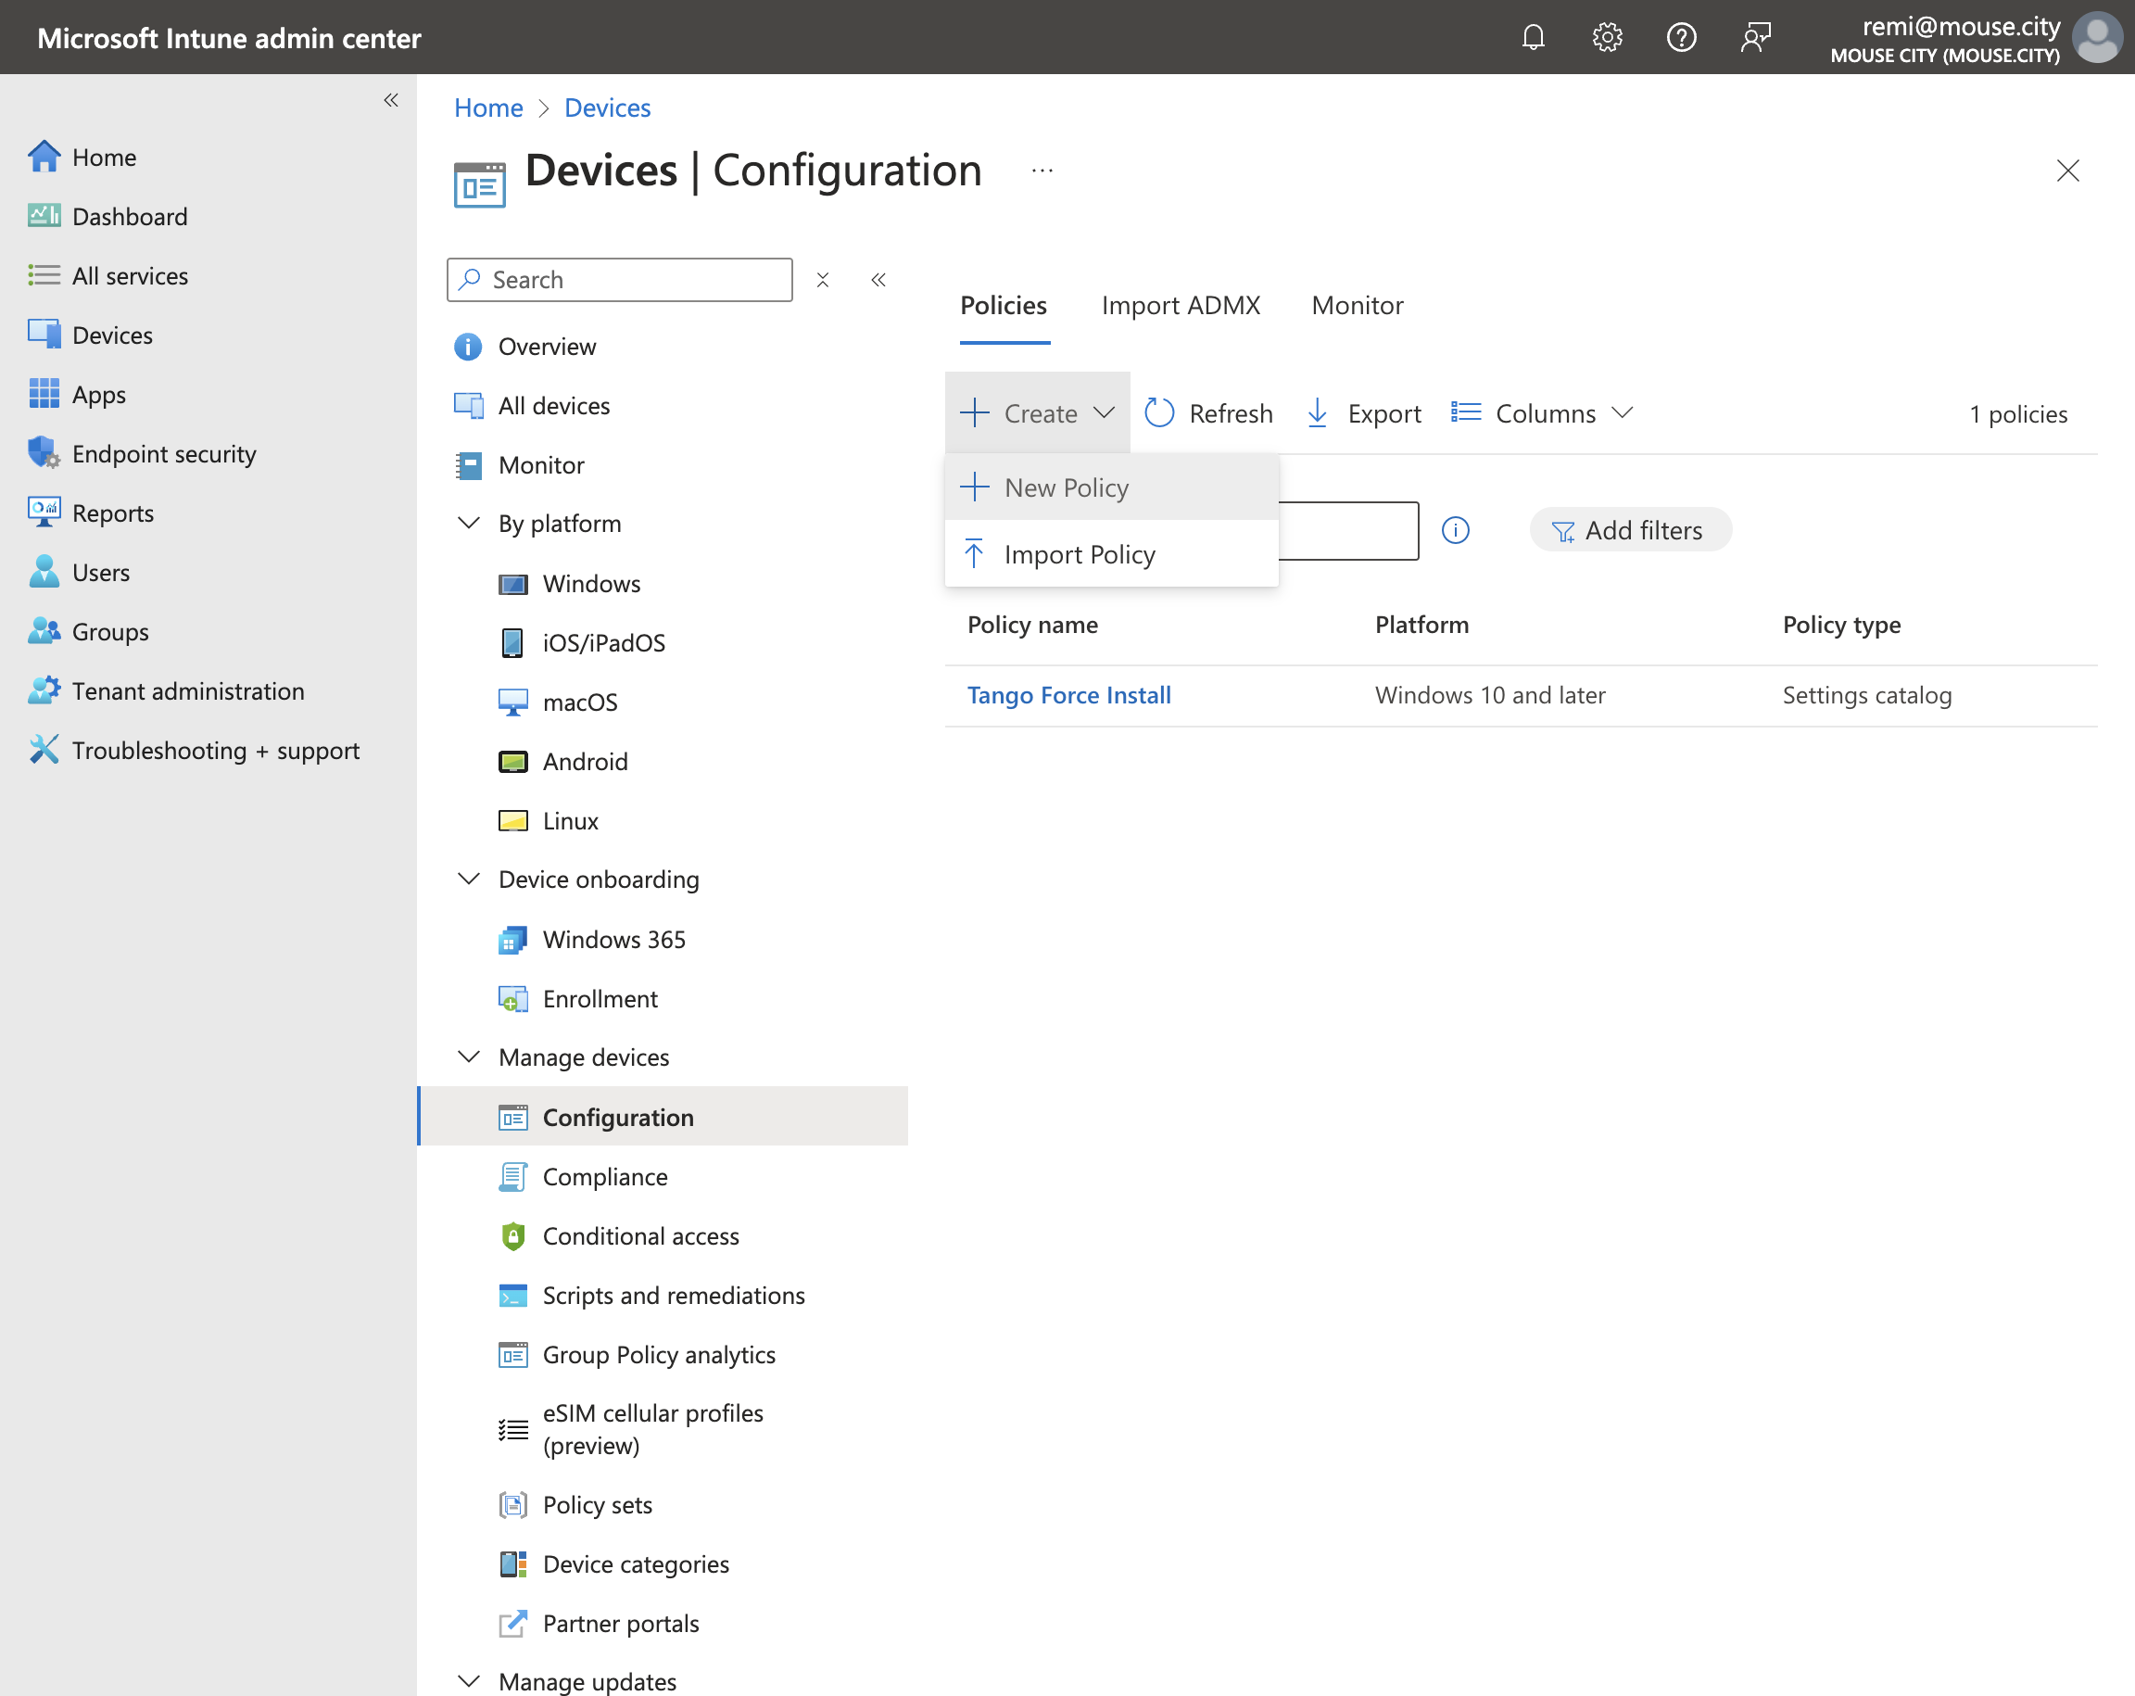Open the notifications bell icon
This screenshot has height=1696, width=2135.
[1533, 38]
